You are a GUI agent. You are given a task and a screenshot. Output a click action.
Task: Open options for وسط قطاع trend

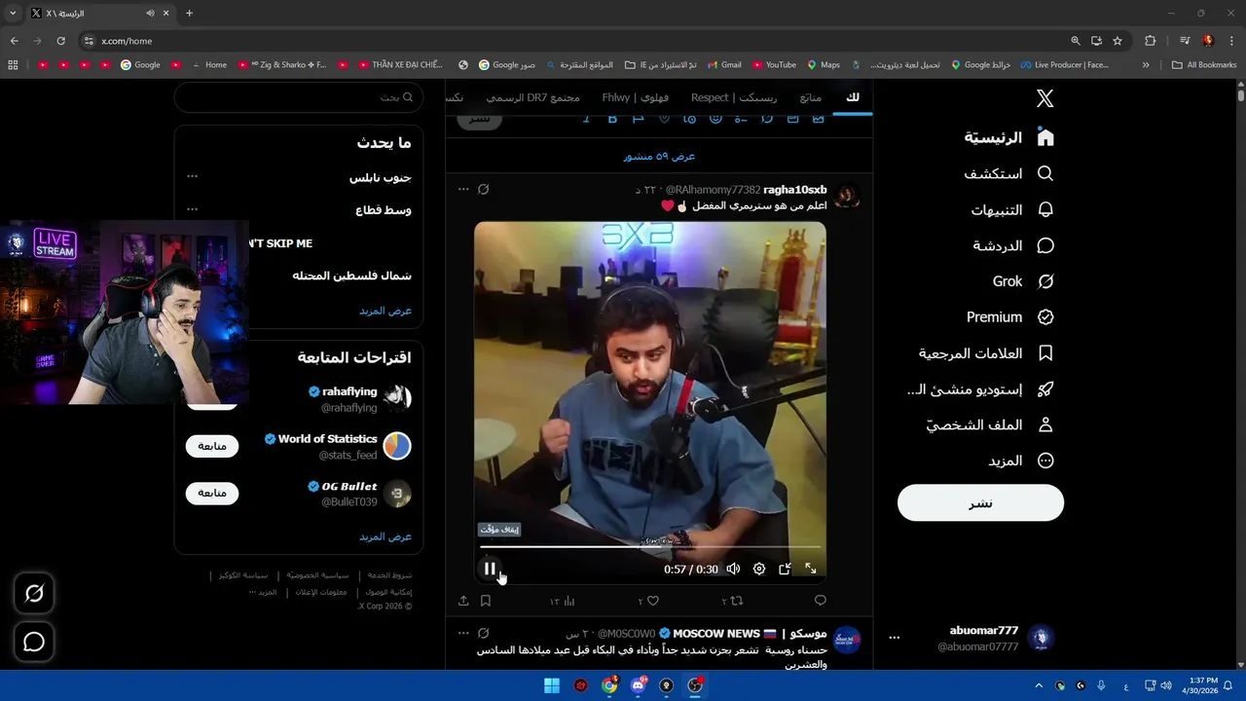[193, 209]
